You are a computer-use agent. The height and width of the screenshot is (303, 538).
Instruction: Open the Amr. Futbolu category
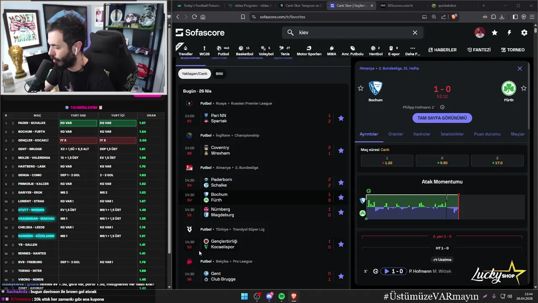(352, 50)
